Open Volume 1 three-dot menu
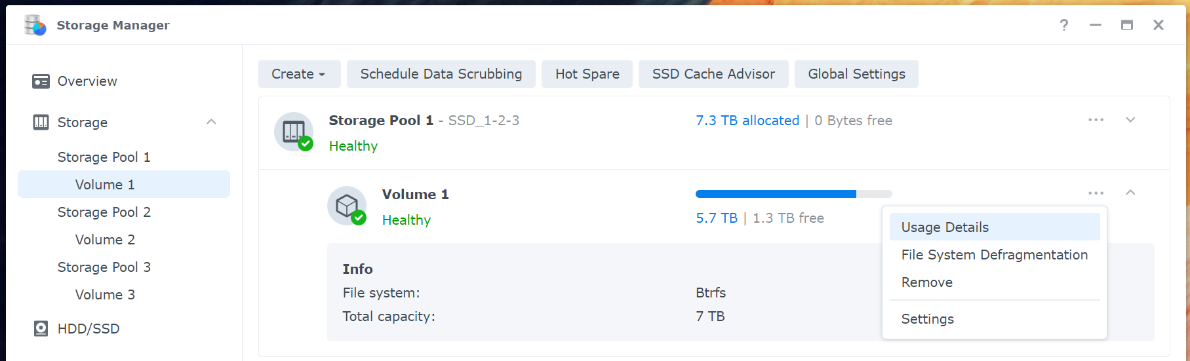 tap(1096, 193)
